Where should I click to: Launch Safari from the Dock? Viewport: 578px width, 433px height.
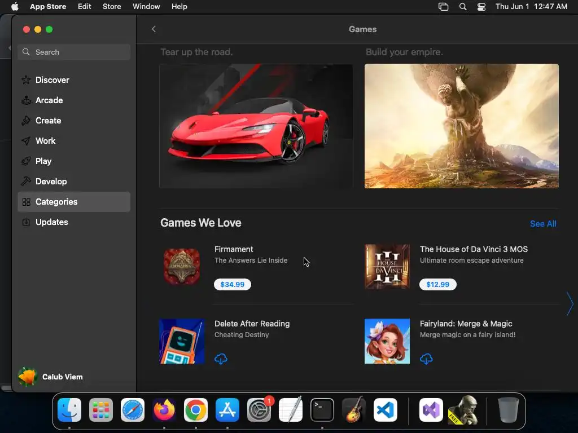(133, 410)
